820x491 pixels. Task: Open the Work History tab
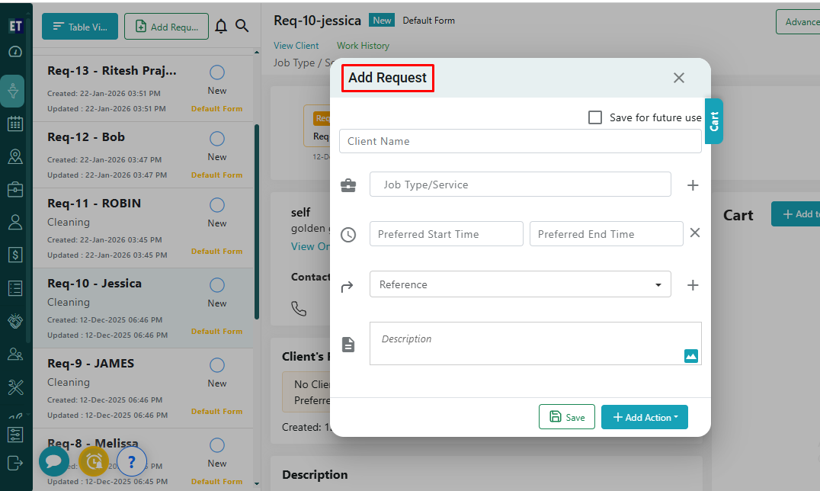tap(363, 46)
